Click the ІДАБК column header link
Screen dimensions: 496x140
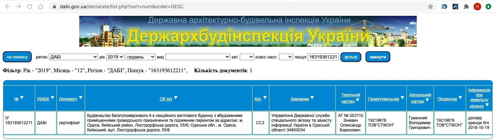(x=43, y=99)
